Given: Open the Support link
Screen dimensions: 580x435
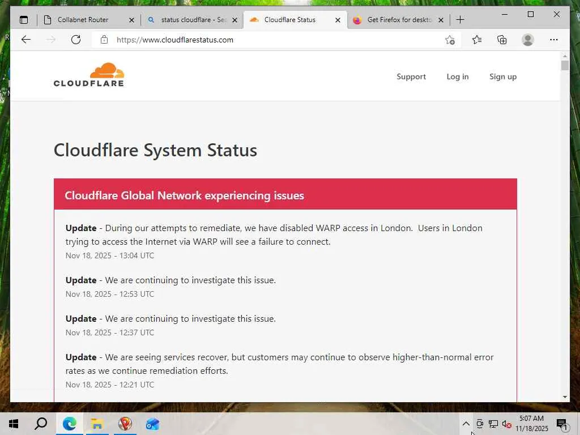Looking at the screenshot, I should [411, 76].
